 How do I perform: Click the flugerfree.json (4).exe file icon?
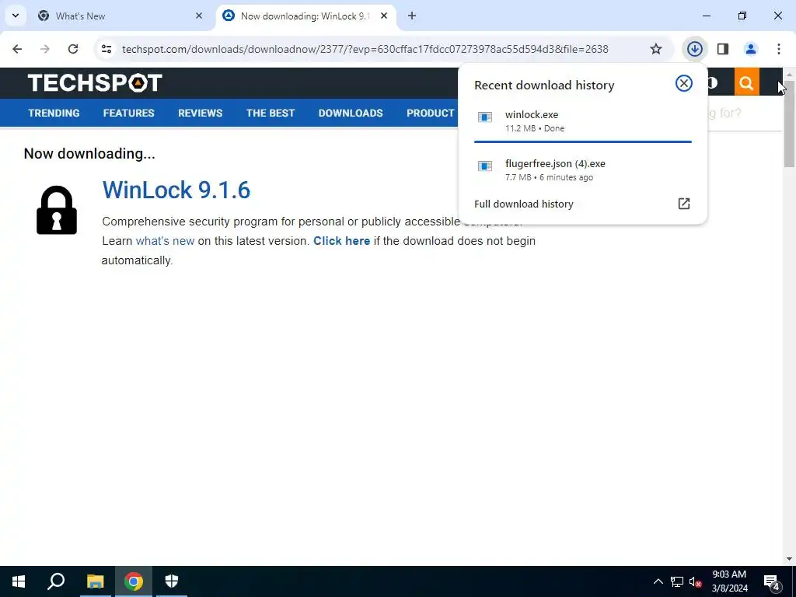[x=485, y=166]
